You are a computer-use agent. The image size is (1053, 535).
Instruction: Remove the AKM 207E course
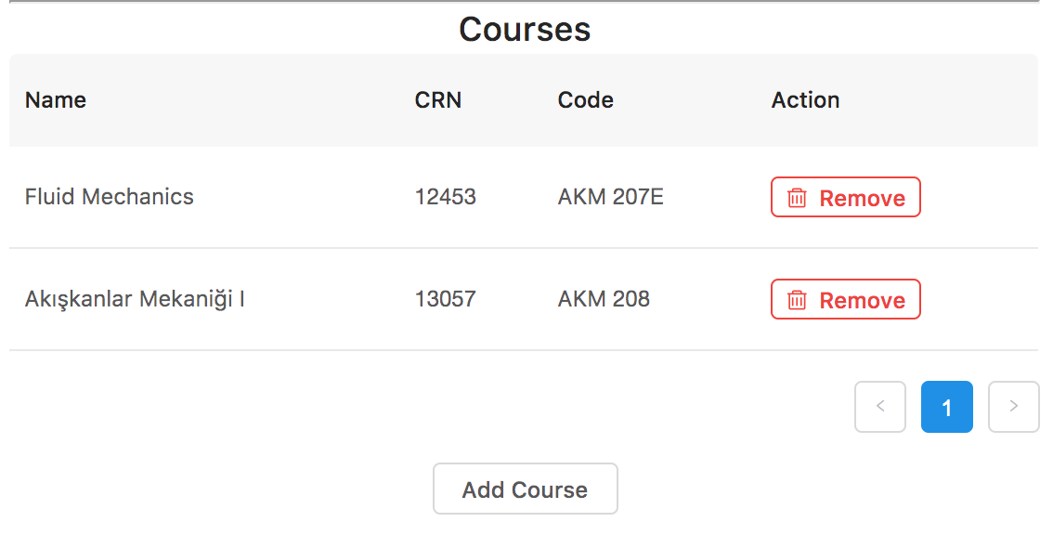(846, 197)
